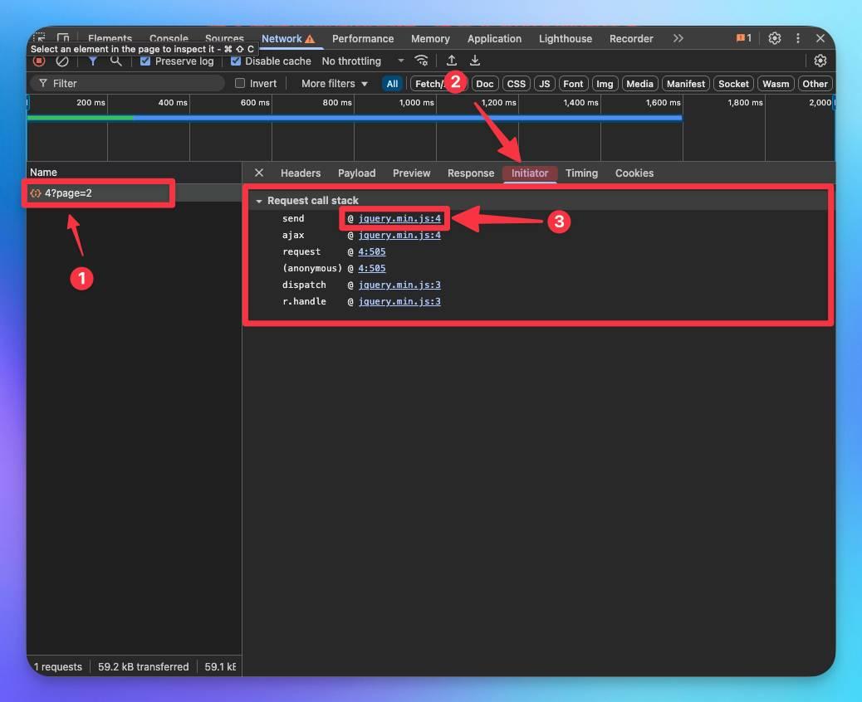The height and width of the screenshot is (702, 862).
Task: Enable the Invert filter checkbox
Action: click(240, 84)
